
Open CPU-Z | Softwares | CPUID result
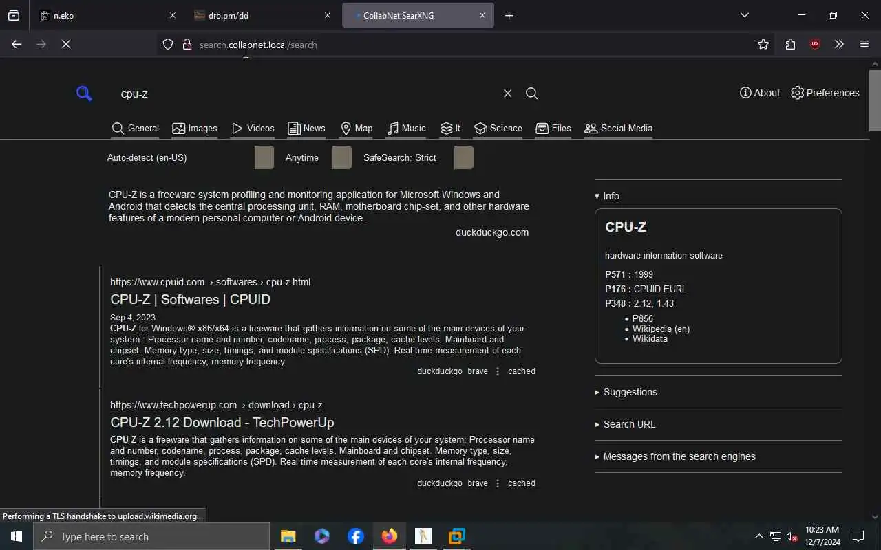coord(190,299)
